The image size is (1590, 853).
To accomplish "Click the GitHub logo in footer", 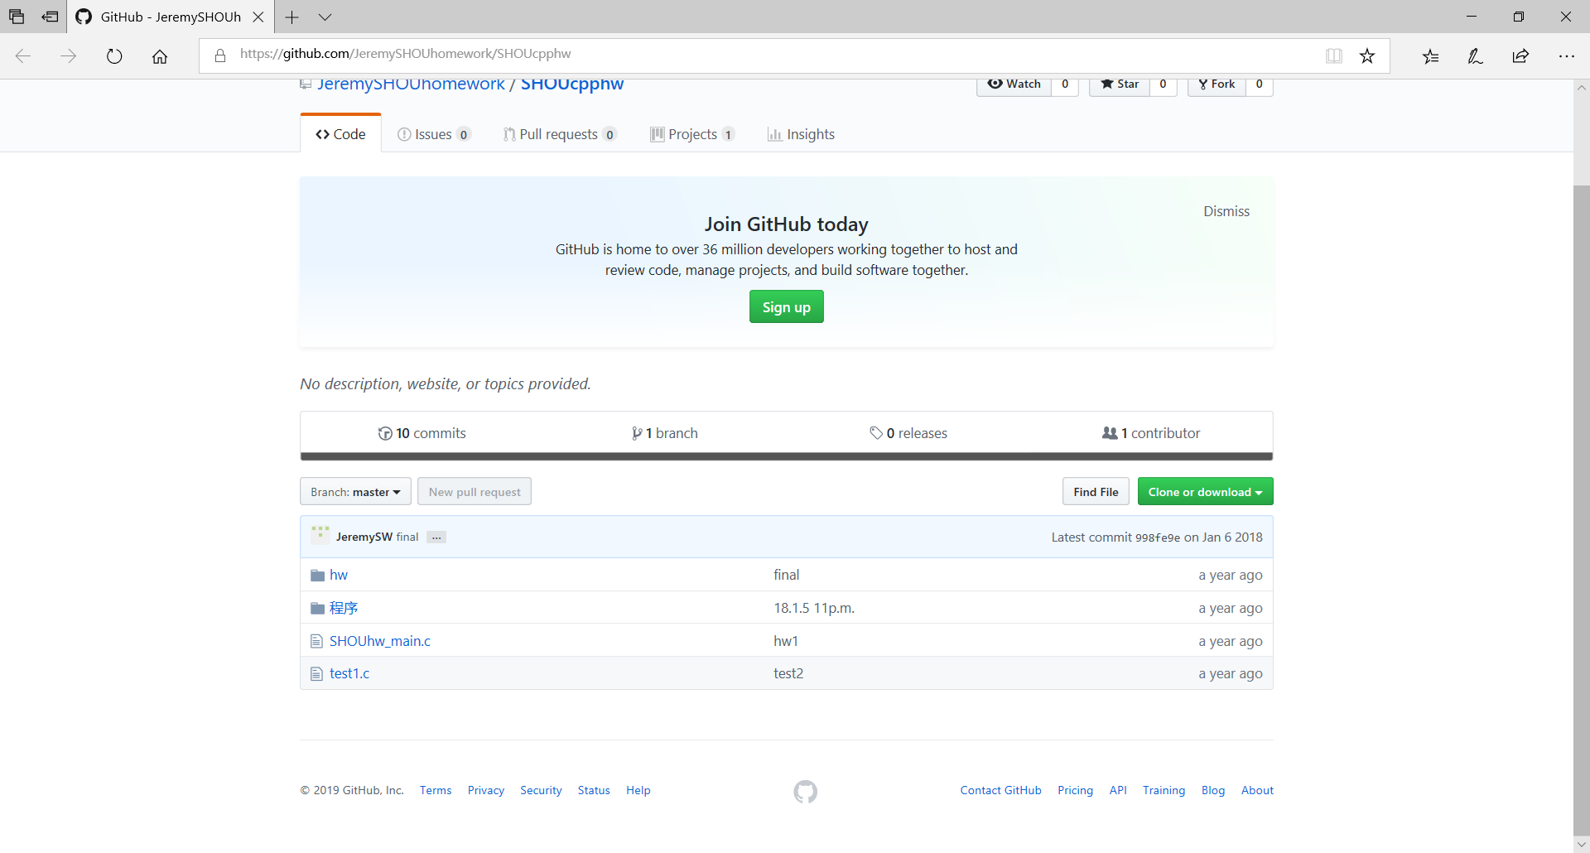I will (805, 792).
